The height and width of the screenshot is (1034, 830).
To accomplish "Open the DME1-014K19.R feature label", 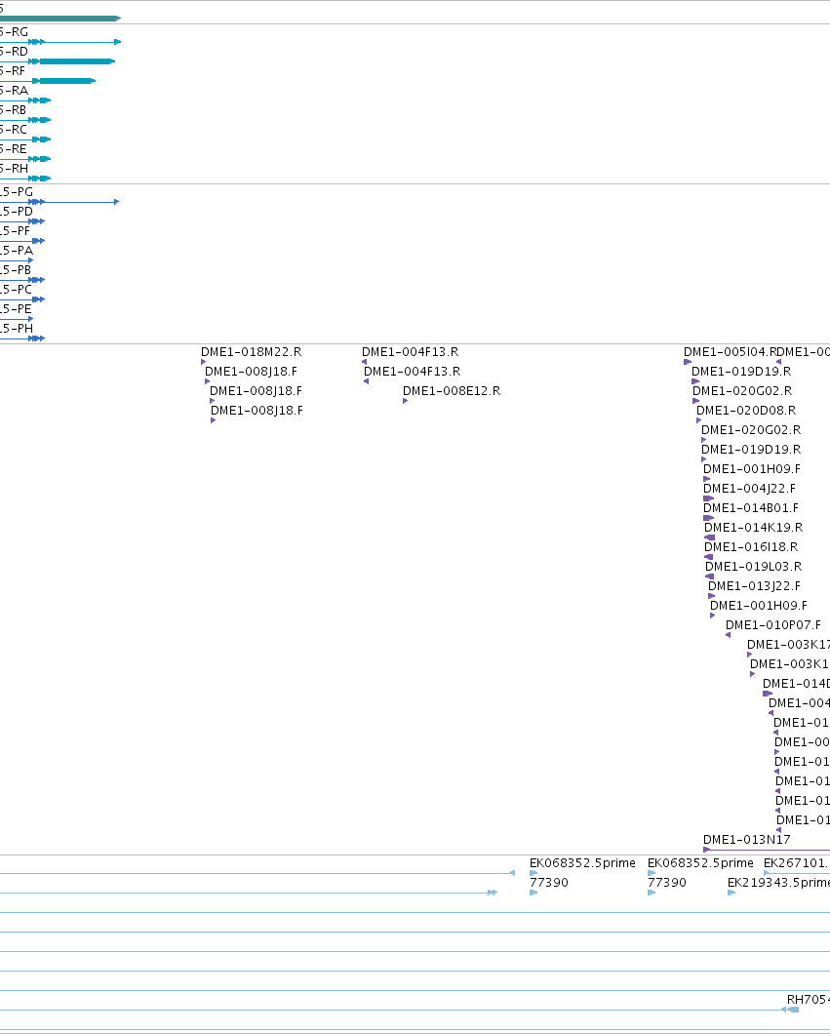I will 754,527.
